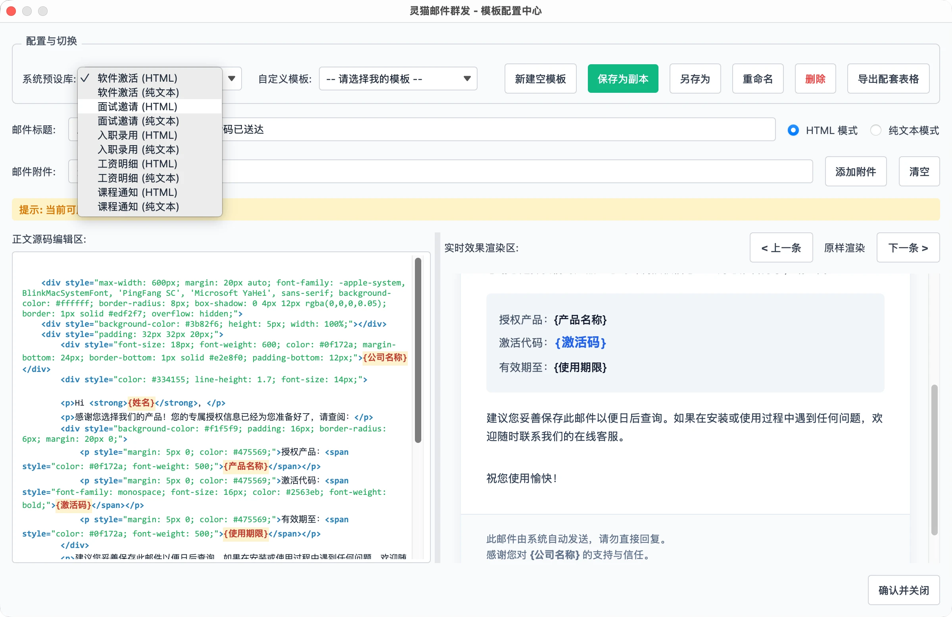This screenshot has width=952, height=617.
Task: Click {使用期限} in the rendered preview
Action: pyautogui.click(x=580, y=367)
